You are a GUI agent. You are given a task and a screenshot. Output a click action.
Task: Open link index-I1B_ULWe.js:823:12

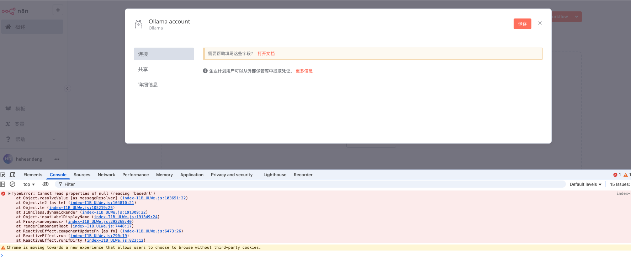[x=115, y=241]
